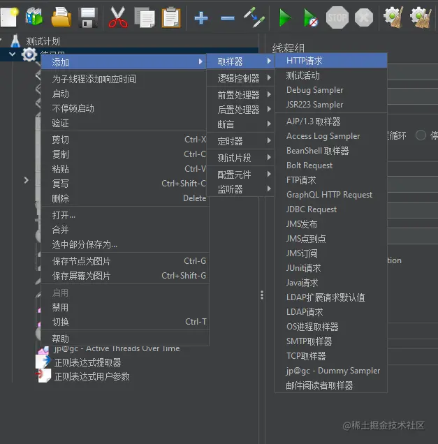The height and width of the screenshot is (444, 438).
Task: Click 复制 menu entry
Action: [123, 154]
